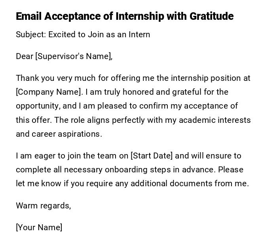Click the Subject line text
277x252 pixels.
[83, 34]
